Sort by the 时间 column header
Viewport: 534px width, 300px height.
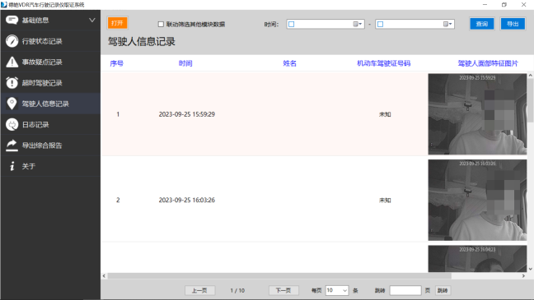[185, 63]
